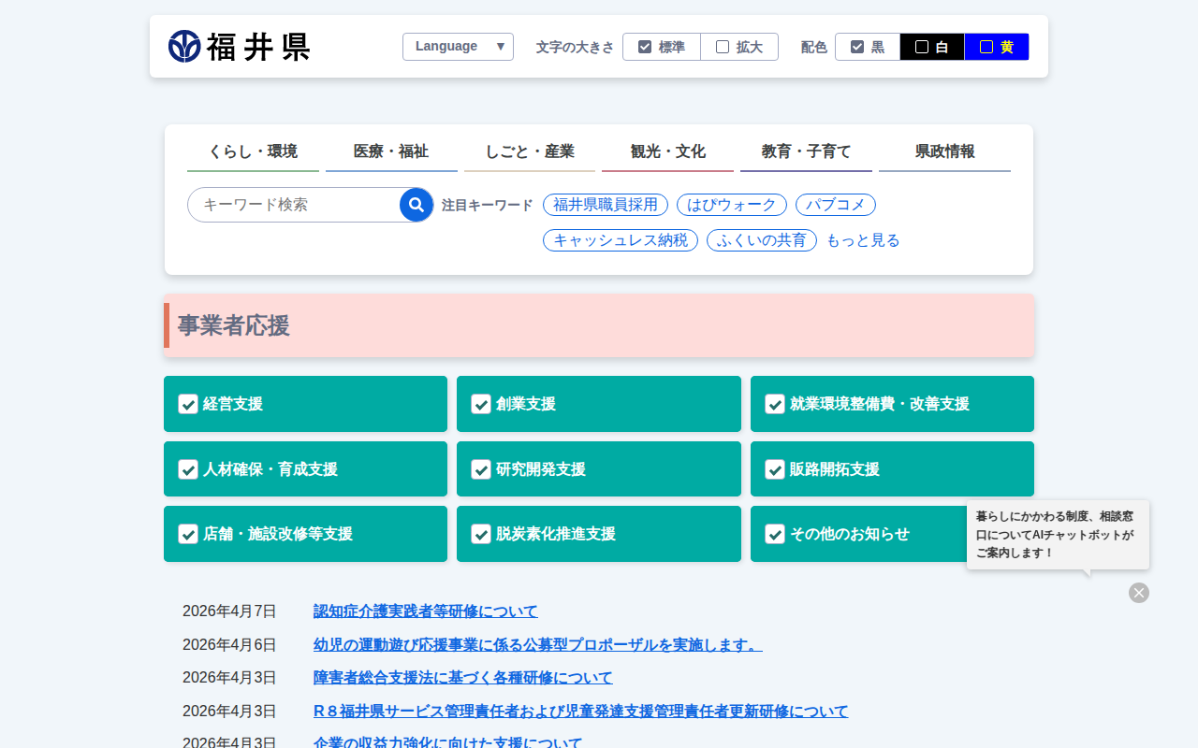Select 標準 text size option

662,47
